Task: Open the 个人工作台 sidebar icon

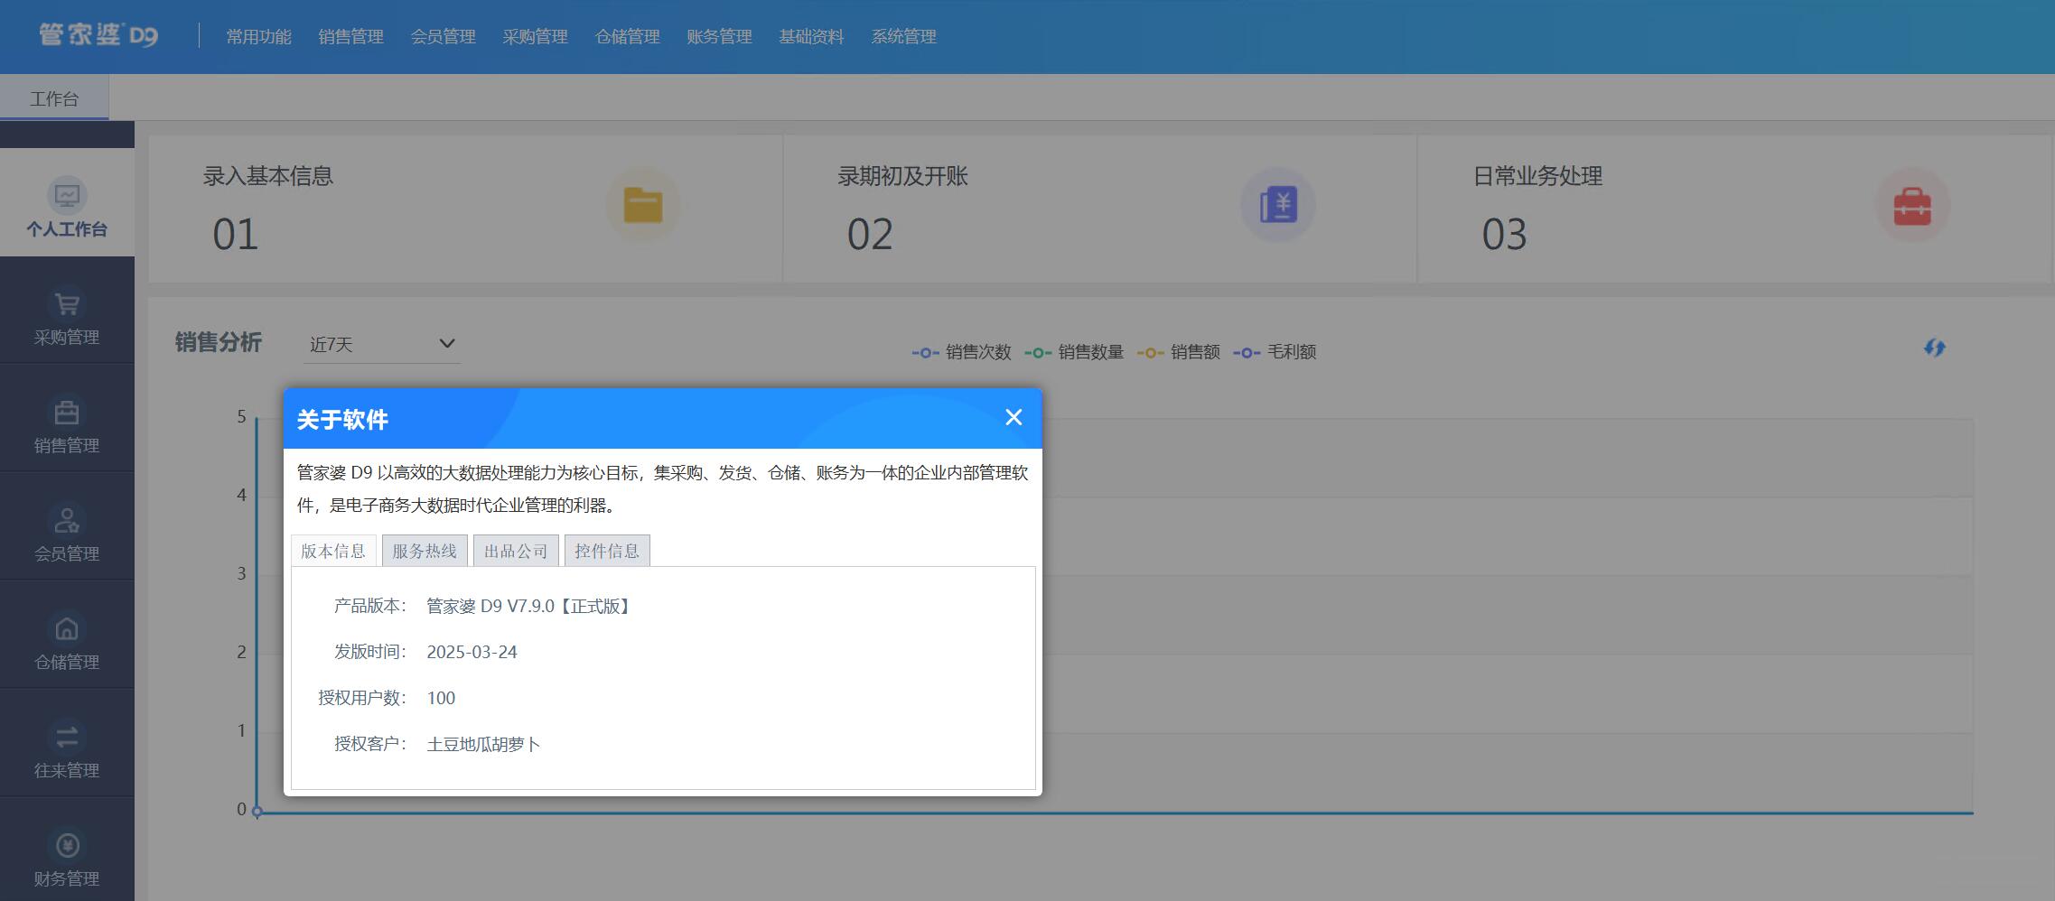Action: (x=67, y=195)
